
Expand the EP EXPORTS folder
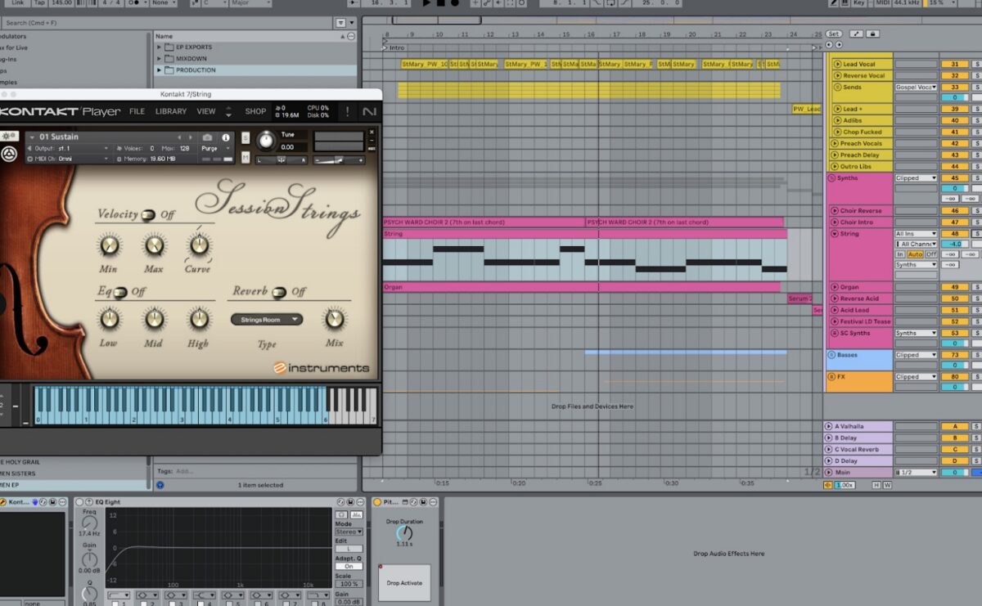(x=160, y=47)
